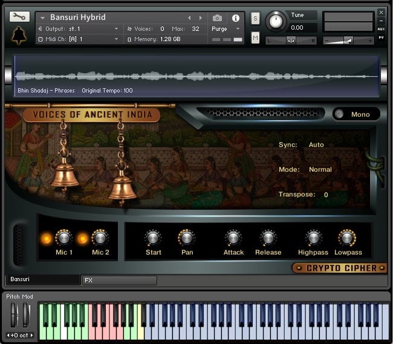Click the Transpose value 0
This screenshot has width=393, height=344.
325,195
